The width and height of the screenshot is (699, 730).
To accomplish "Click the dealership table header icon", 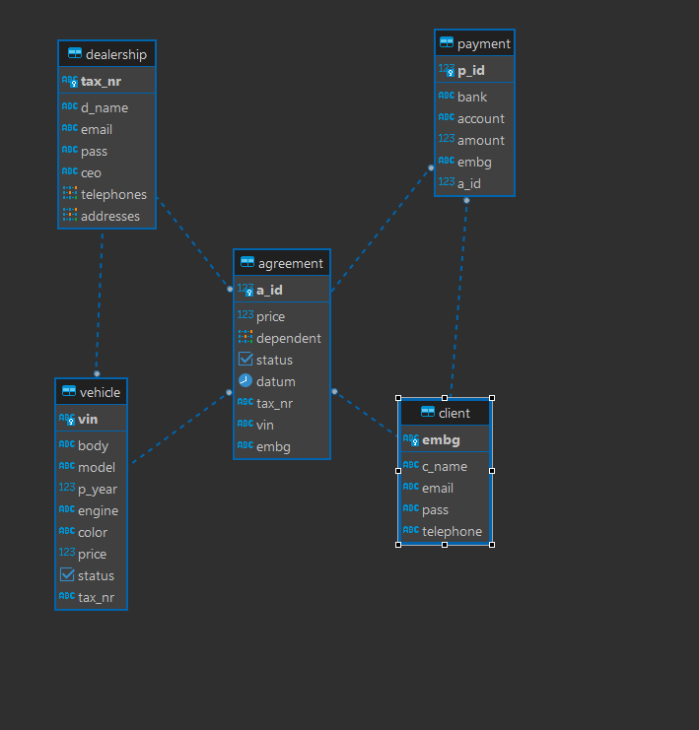I will tap(75, 54).
